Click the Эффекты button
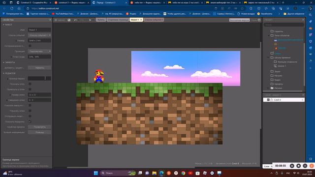Image resolution: width=315 pixels, height=177 pixels. click(x=39, y=68)
